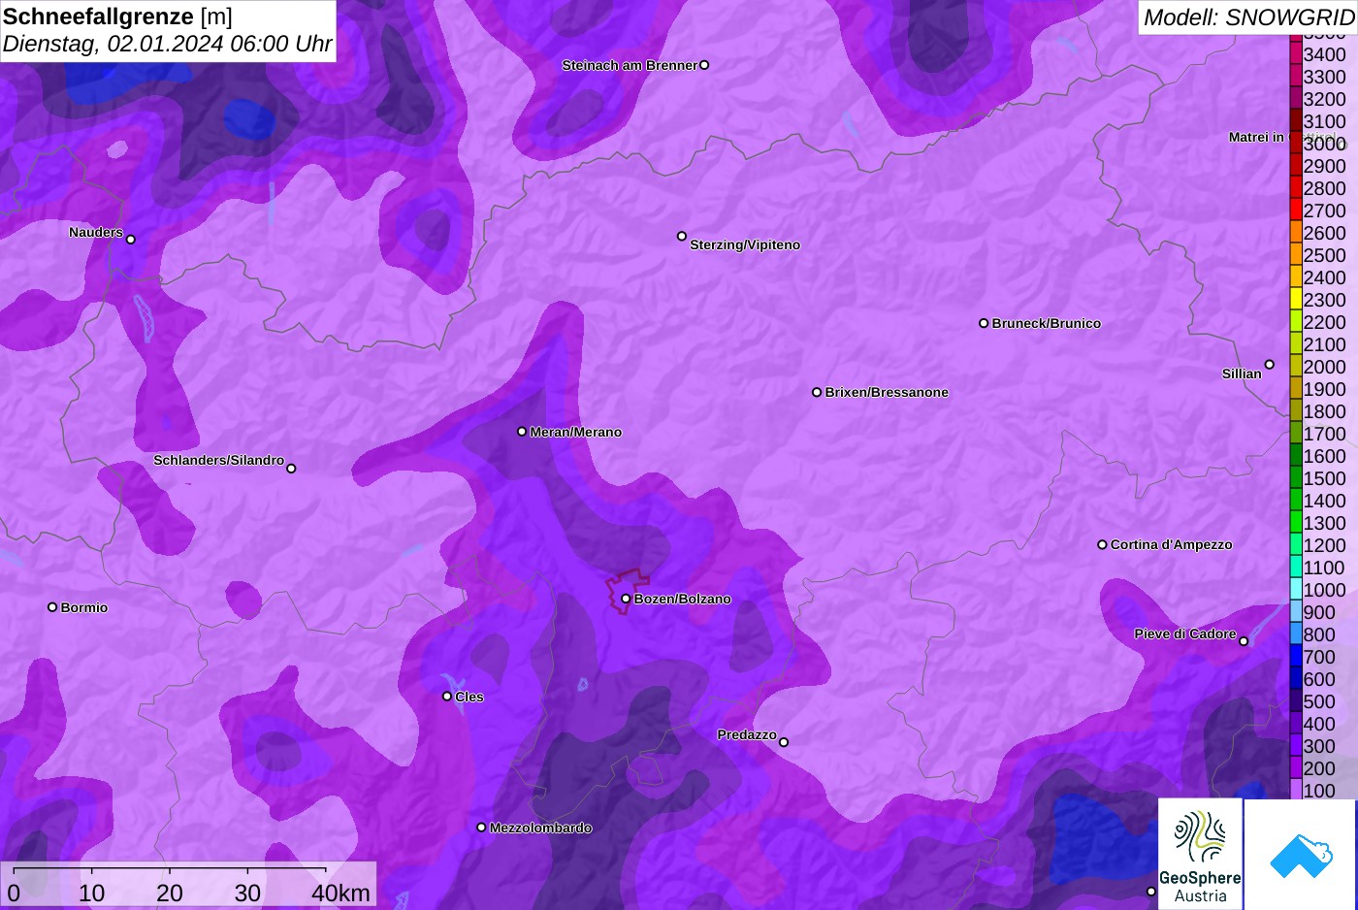Click the Steinach am Brenner marker
This screenshot has height=910, width=1358.
point(704,65)
